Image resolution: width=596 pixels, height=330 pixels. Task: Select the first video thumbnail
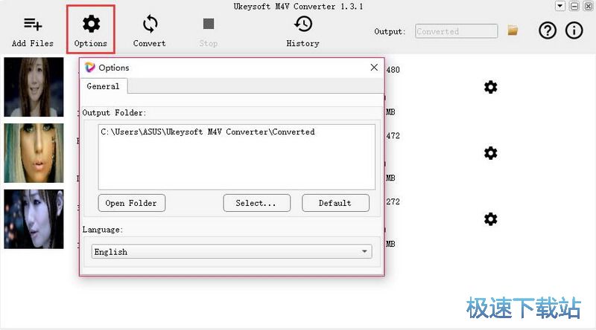[34, 87]
